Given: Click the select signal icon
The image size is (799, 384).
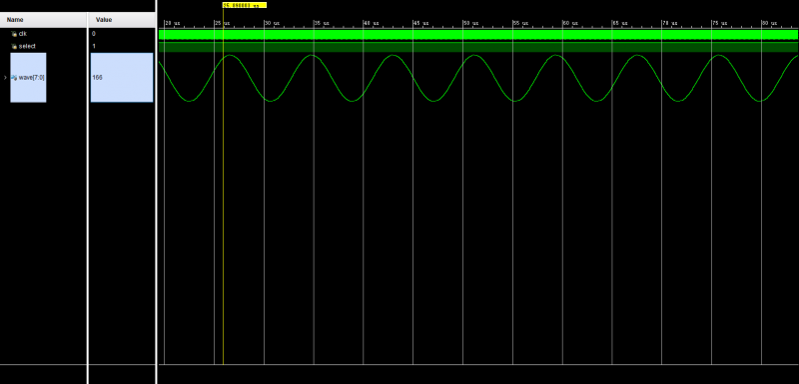Looking at the screenshot, I should (x=14, y=46).
